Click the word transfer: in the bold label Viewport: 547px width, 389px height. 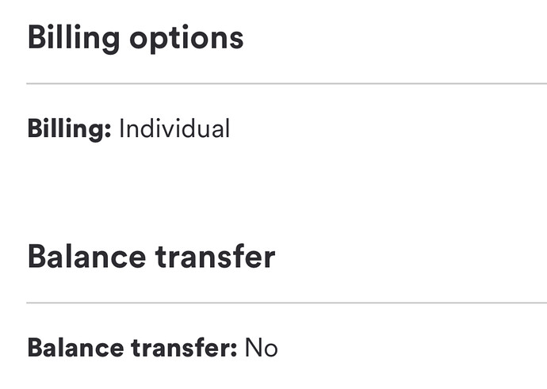tap(184, 348)
